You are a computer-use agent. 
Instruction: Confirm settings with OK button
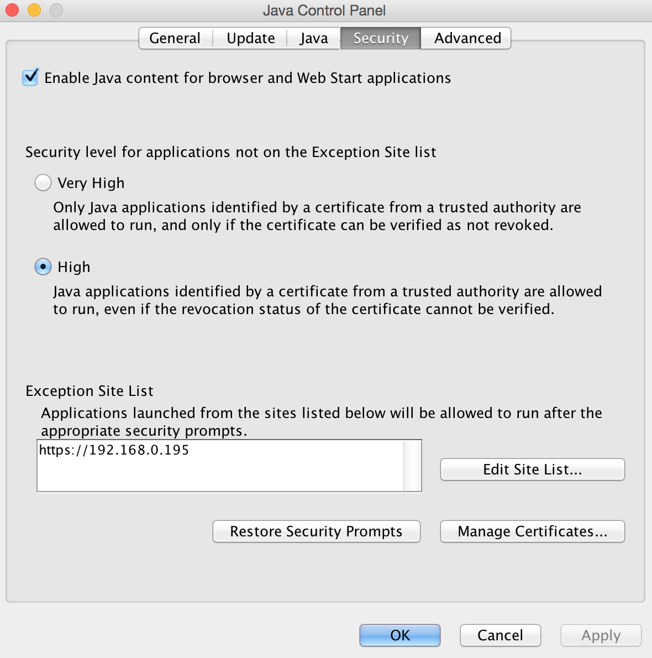[x=400, y=635]
